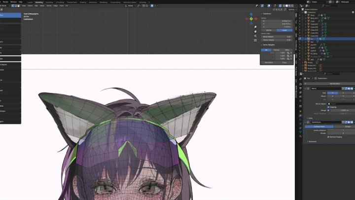Open Object properties orange square tab
355x200 pixels.
pyautogui.click(x=300, y=111)
